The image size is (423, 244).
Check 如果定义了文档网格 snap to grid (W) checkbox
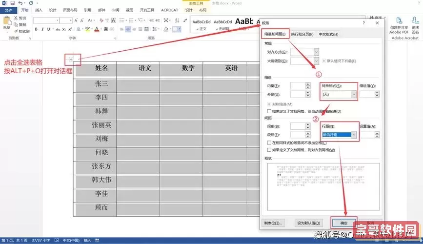tap(269, 150)
